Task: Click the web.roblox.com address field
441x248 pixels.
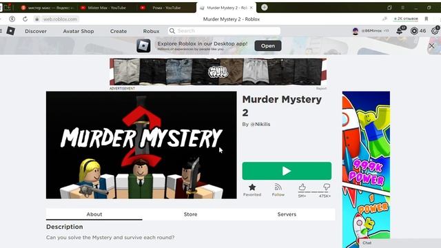Action: (60, 19)
